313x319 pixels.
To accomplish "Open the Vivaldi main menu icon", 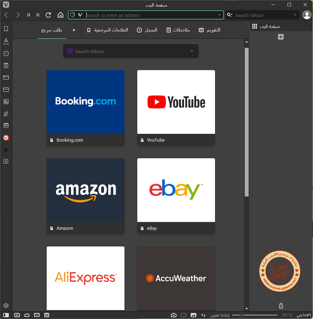I will (6, 4).
